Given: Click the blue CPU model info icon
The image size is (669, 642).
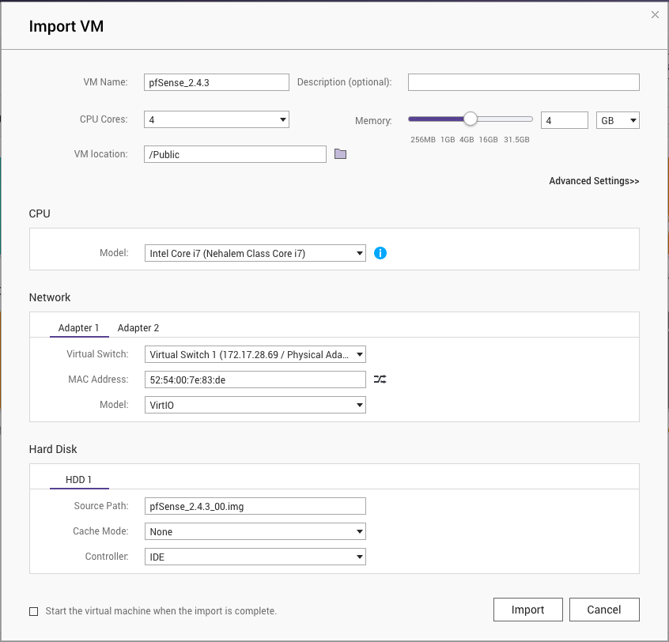Looking at the screenshot, I should coord(380,254).
